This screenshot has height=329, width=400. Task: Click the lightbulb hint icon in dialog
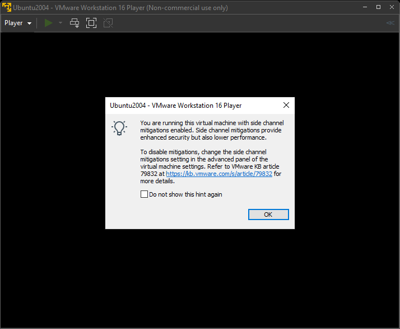click(119, 128)
